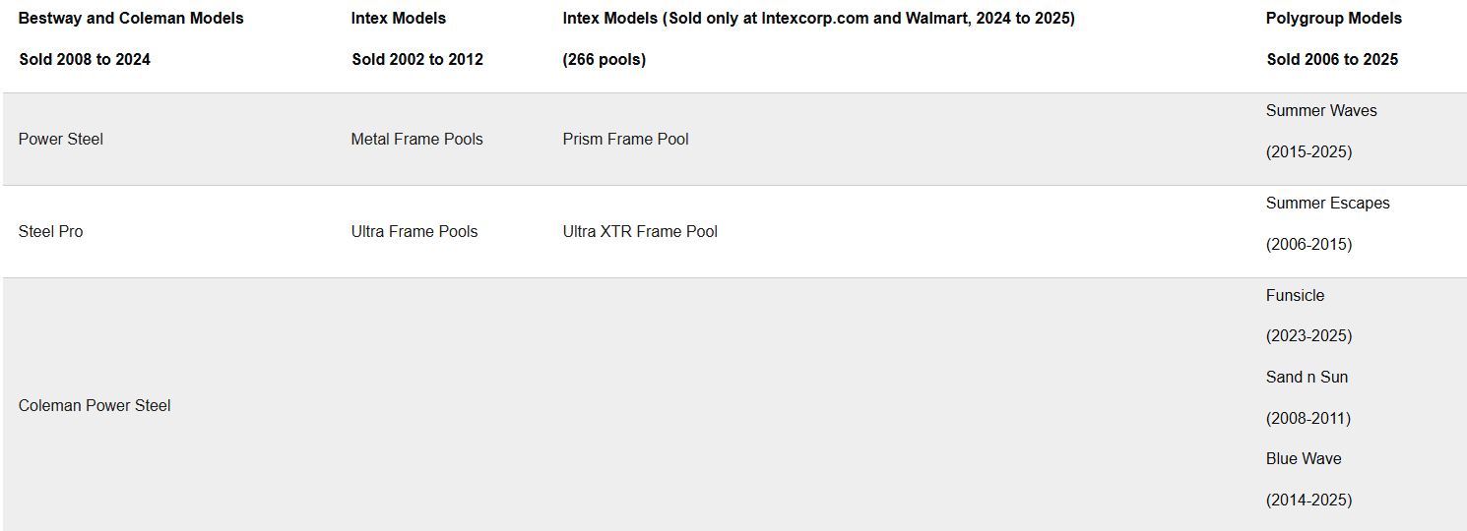Click the "Sold 2006 to 2025" header text

pyautogui.click(x=1332, y=59)
